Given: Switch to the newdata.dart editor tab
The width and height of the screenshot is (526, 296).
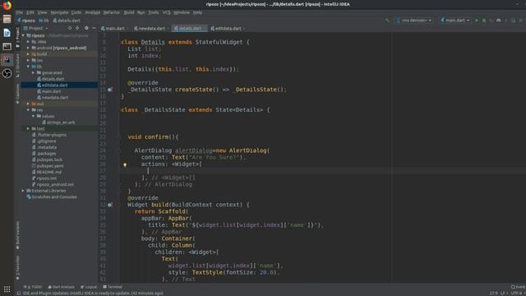Looking at the screenshot, I should tap(151, 29).
